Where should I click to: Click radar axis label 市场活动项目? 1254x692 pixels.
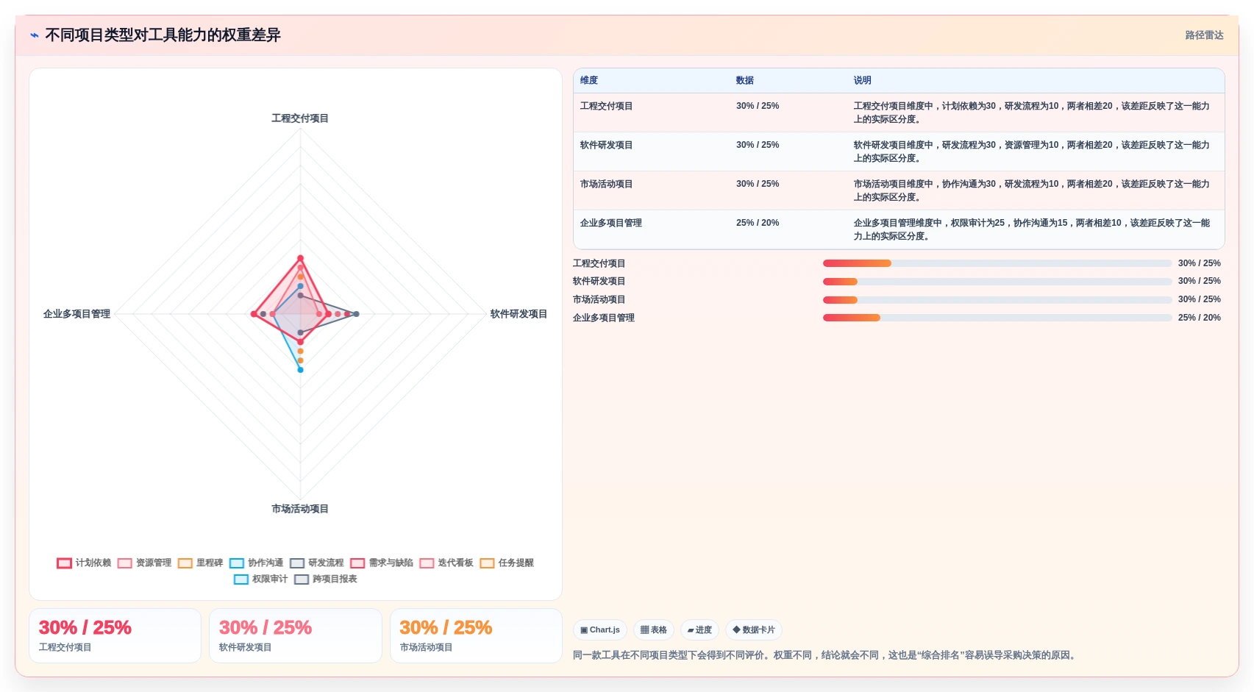point(300,509)
